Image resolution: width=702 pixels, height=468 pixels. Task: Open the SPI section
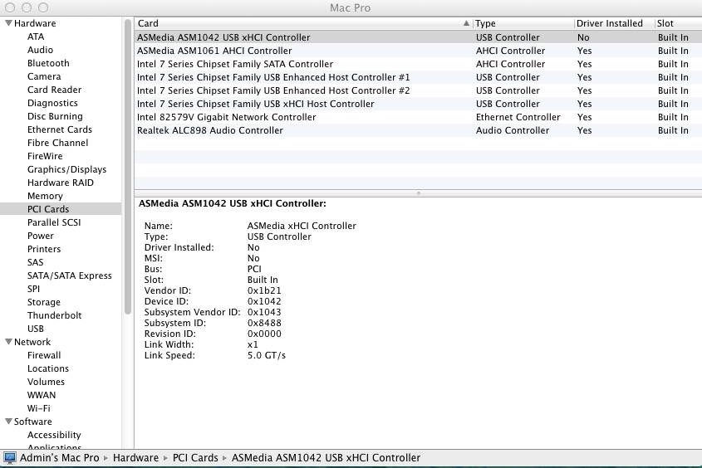33,289
